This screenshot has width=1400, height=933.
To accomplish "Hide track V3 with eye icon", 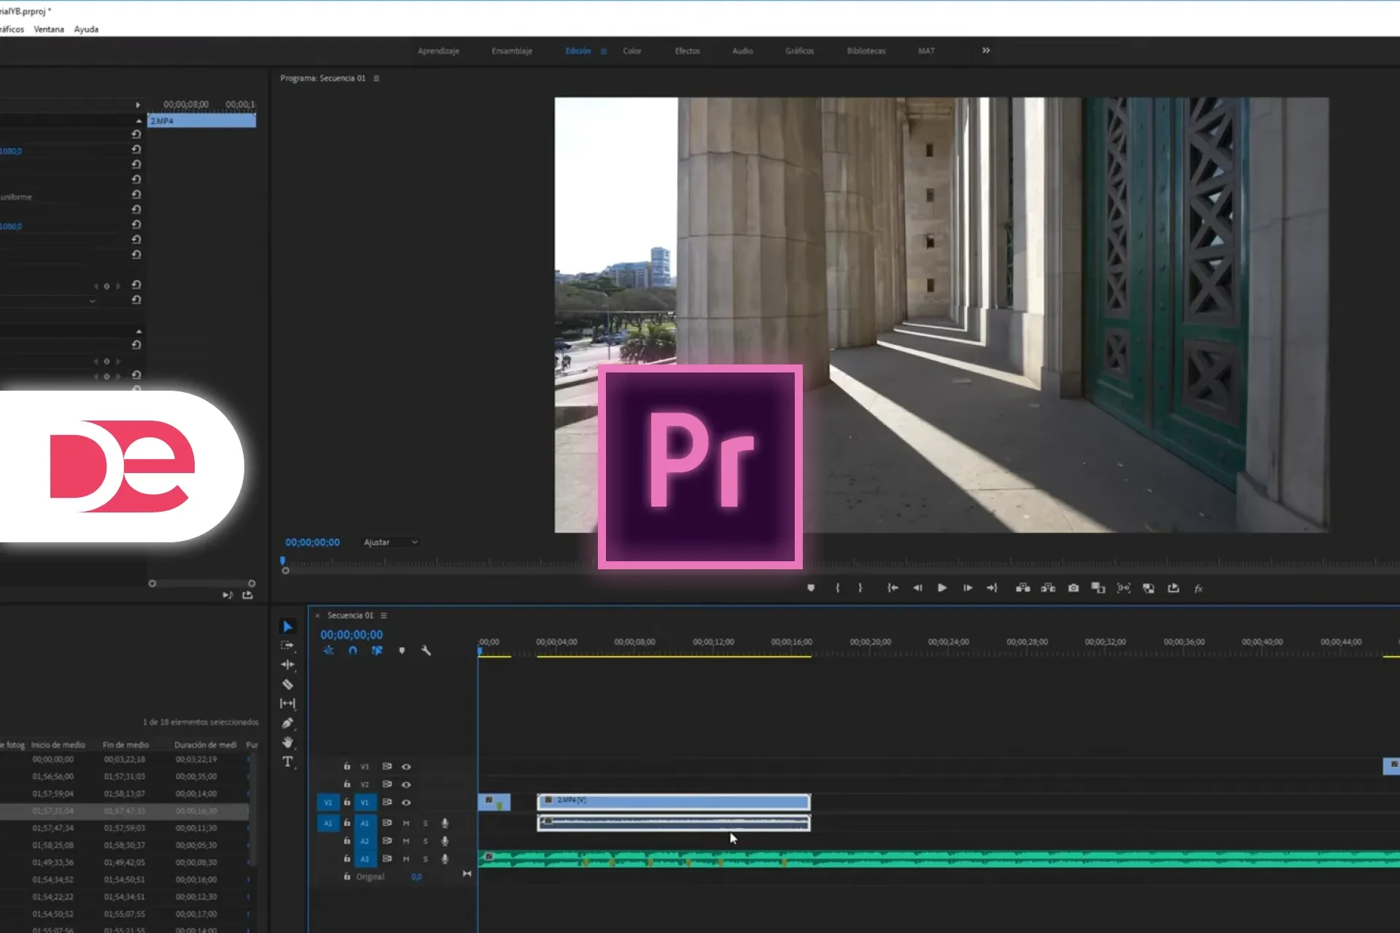I will point(406,766).
